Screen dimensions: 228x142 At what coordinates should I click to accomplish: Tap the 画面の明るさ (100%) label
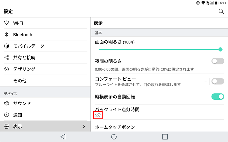click(115, 42)
